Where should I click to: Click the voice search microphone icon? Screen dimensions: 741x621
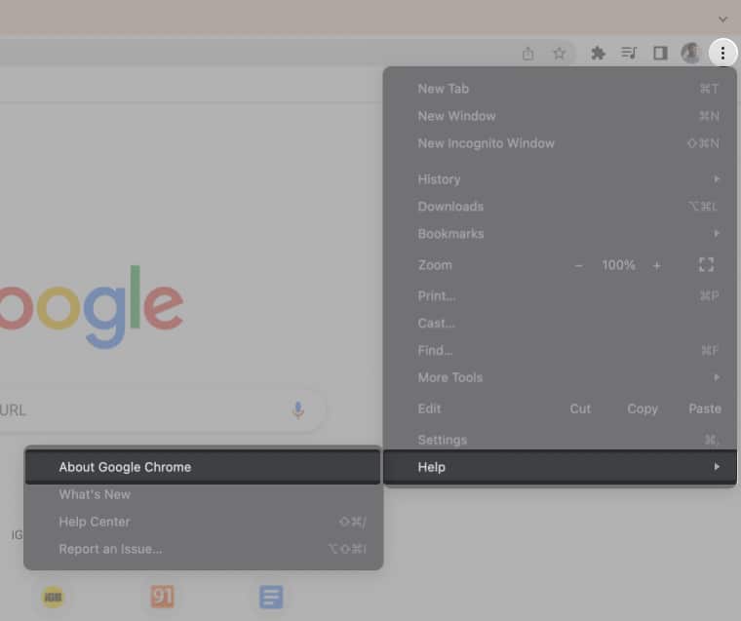point(297,409)
